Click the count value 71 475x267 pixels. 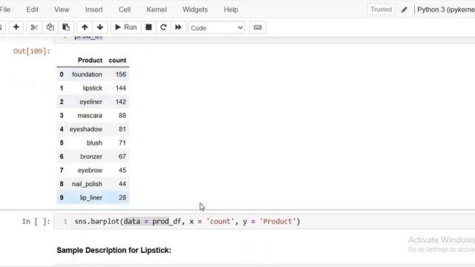coord(122,143)
